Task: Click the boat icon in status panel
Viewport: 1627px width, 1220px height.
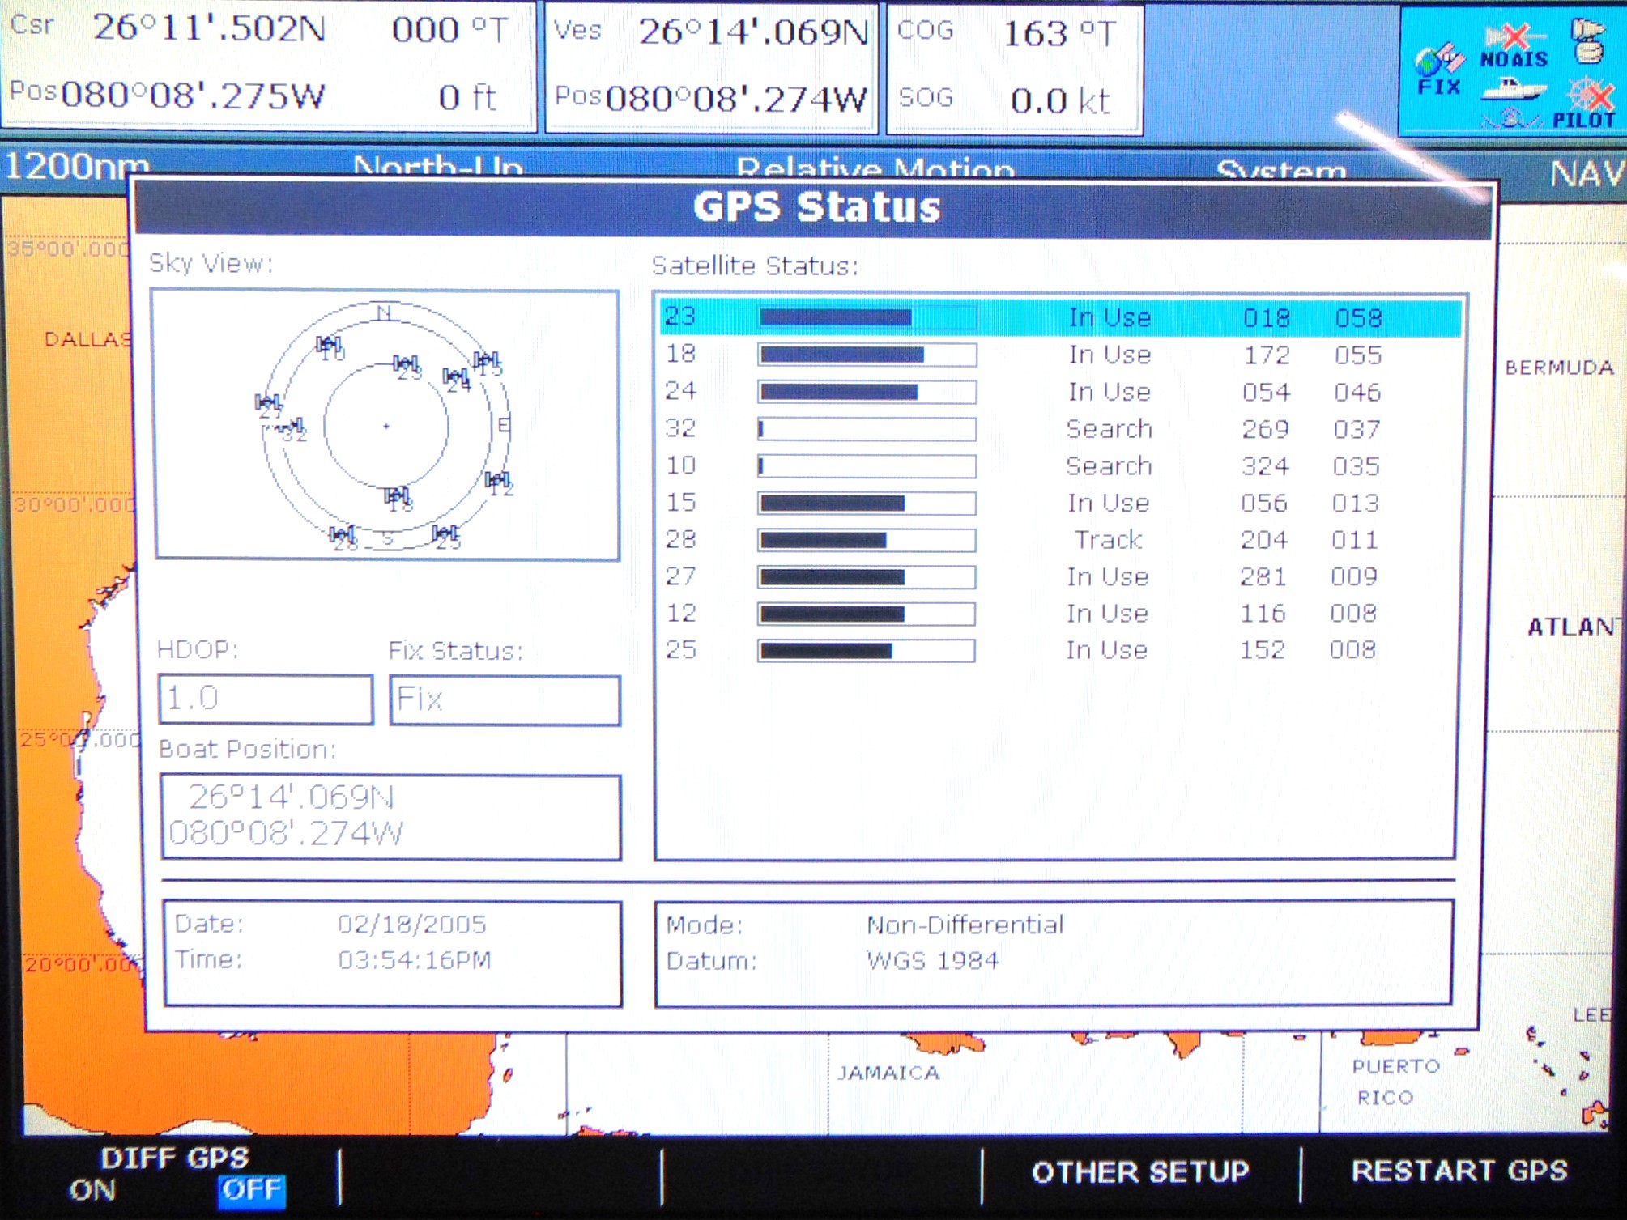Action: pos(1512,91)
